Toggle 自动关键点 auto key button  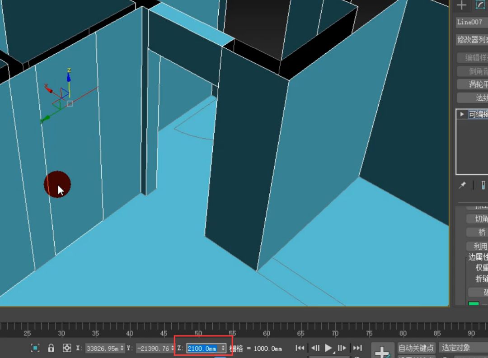(416, 348)
